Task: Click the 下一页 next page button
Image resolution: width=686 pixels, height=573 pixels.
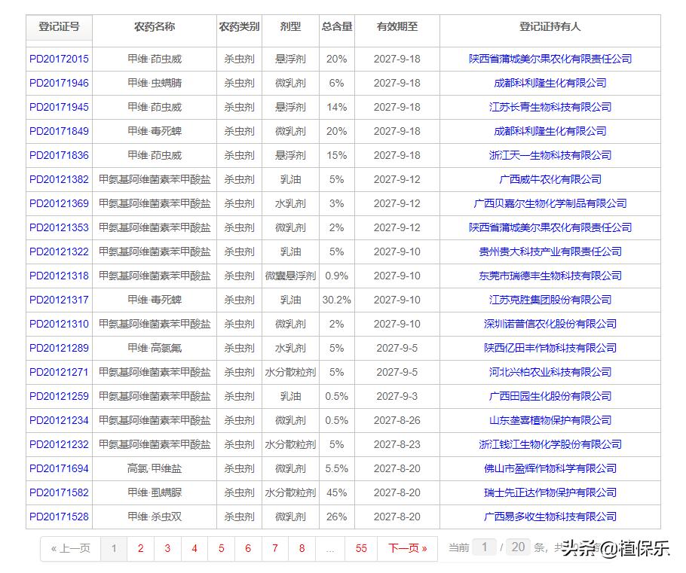Action: tap(407, 548)
